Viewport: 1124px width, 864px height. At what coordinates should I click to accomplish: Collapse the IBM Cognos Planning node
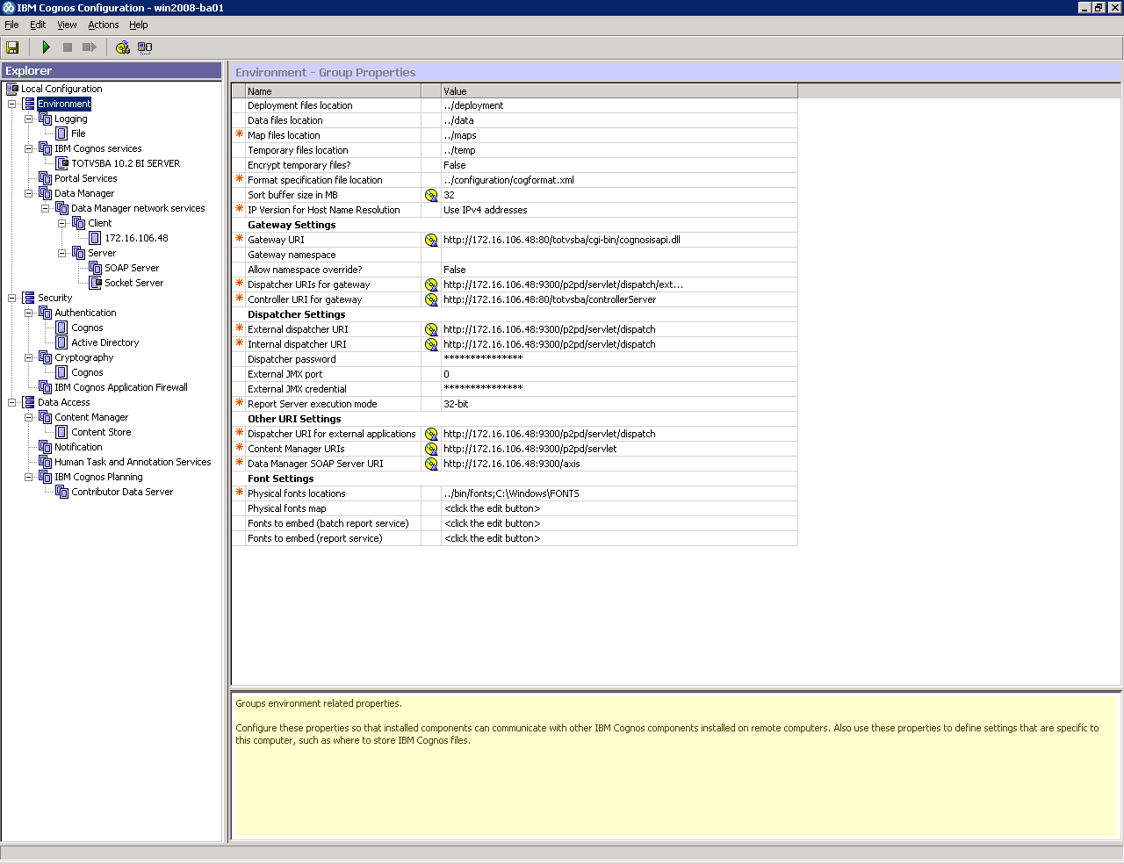[29, 477]
